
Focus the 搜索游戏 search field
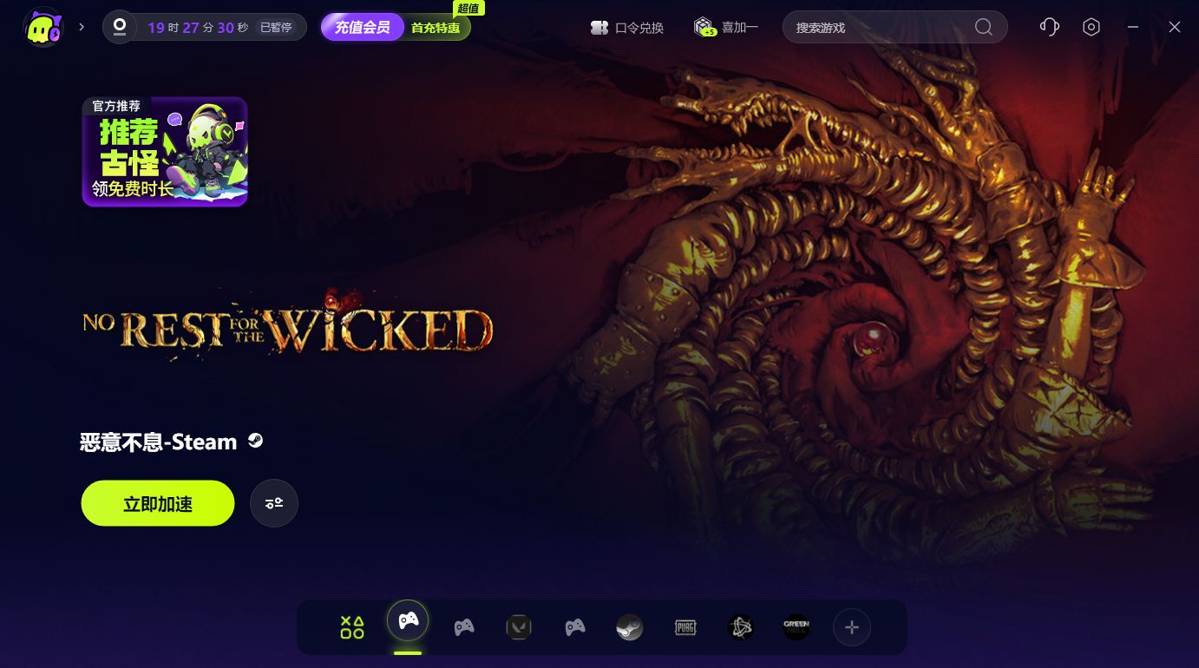tap(895, 27)
